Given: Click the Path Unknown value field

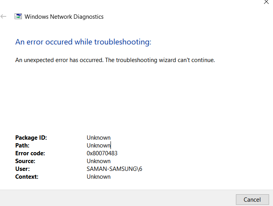Looking at the screenshot, I should coord(98,146).
